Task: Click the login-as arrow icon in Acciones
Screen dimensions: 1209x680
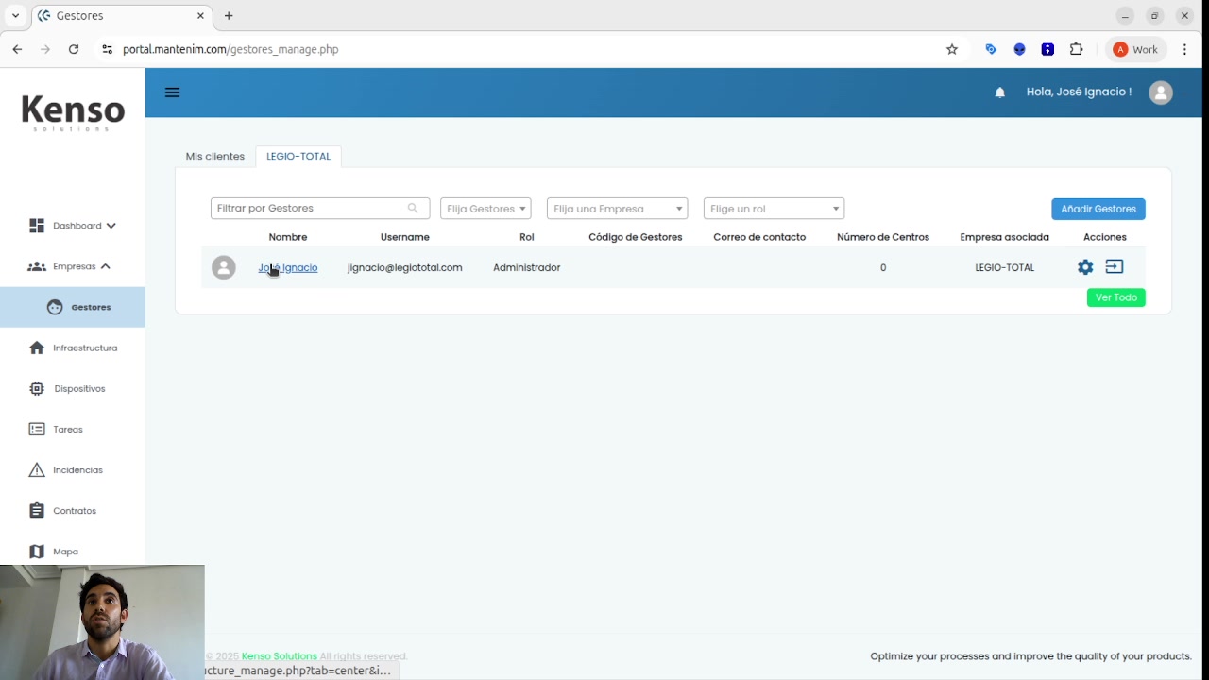Action: pyautogui.click(x=1115, y=267)
